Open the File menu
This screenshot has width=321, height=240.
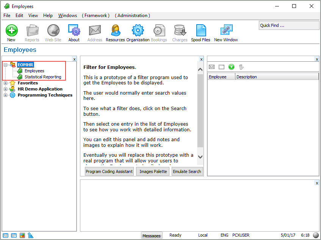(7, 16)
